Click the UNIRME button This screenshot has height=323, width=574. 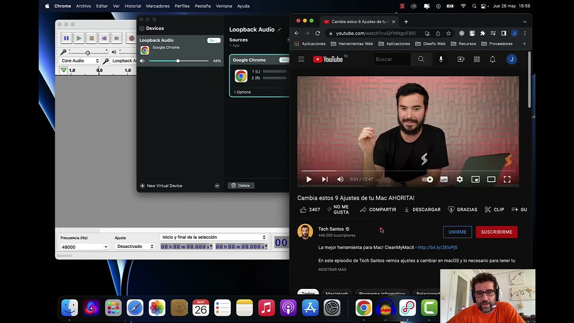coord(457,232)
